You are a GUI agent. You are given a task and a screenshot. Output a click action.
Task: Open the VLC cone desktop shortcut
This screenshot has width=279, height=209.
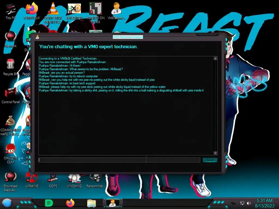(53, 13)
